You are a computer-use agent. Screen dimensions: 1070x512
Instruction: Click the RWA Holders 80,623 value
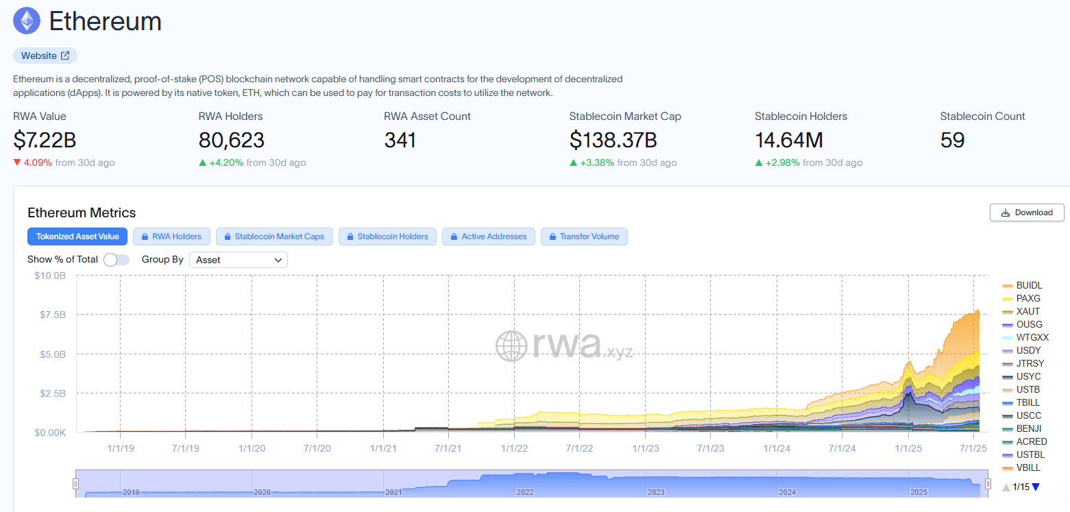click(x=232, y=140)
